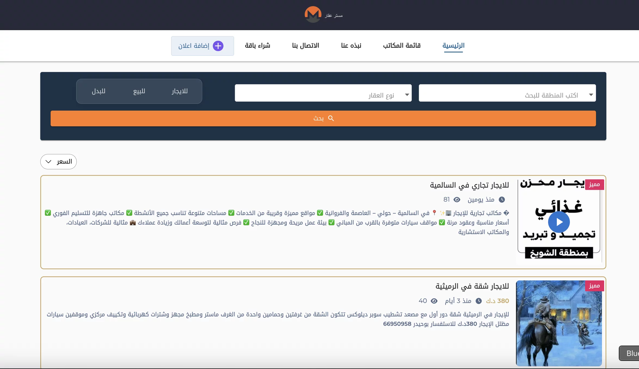Play the غذائي warehouse ad video
The image size is (639, 369).
tap(559, 222)
